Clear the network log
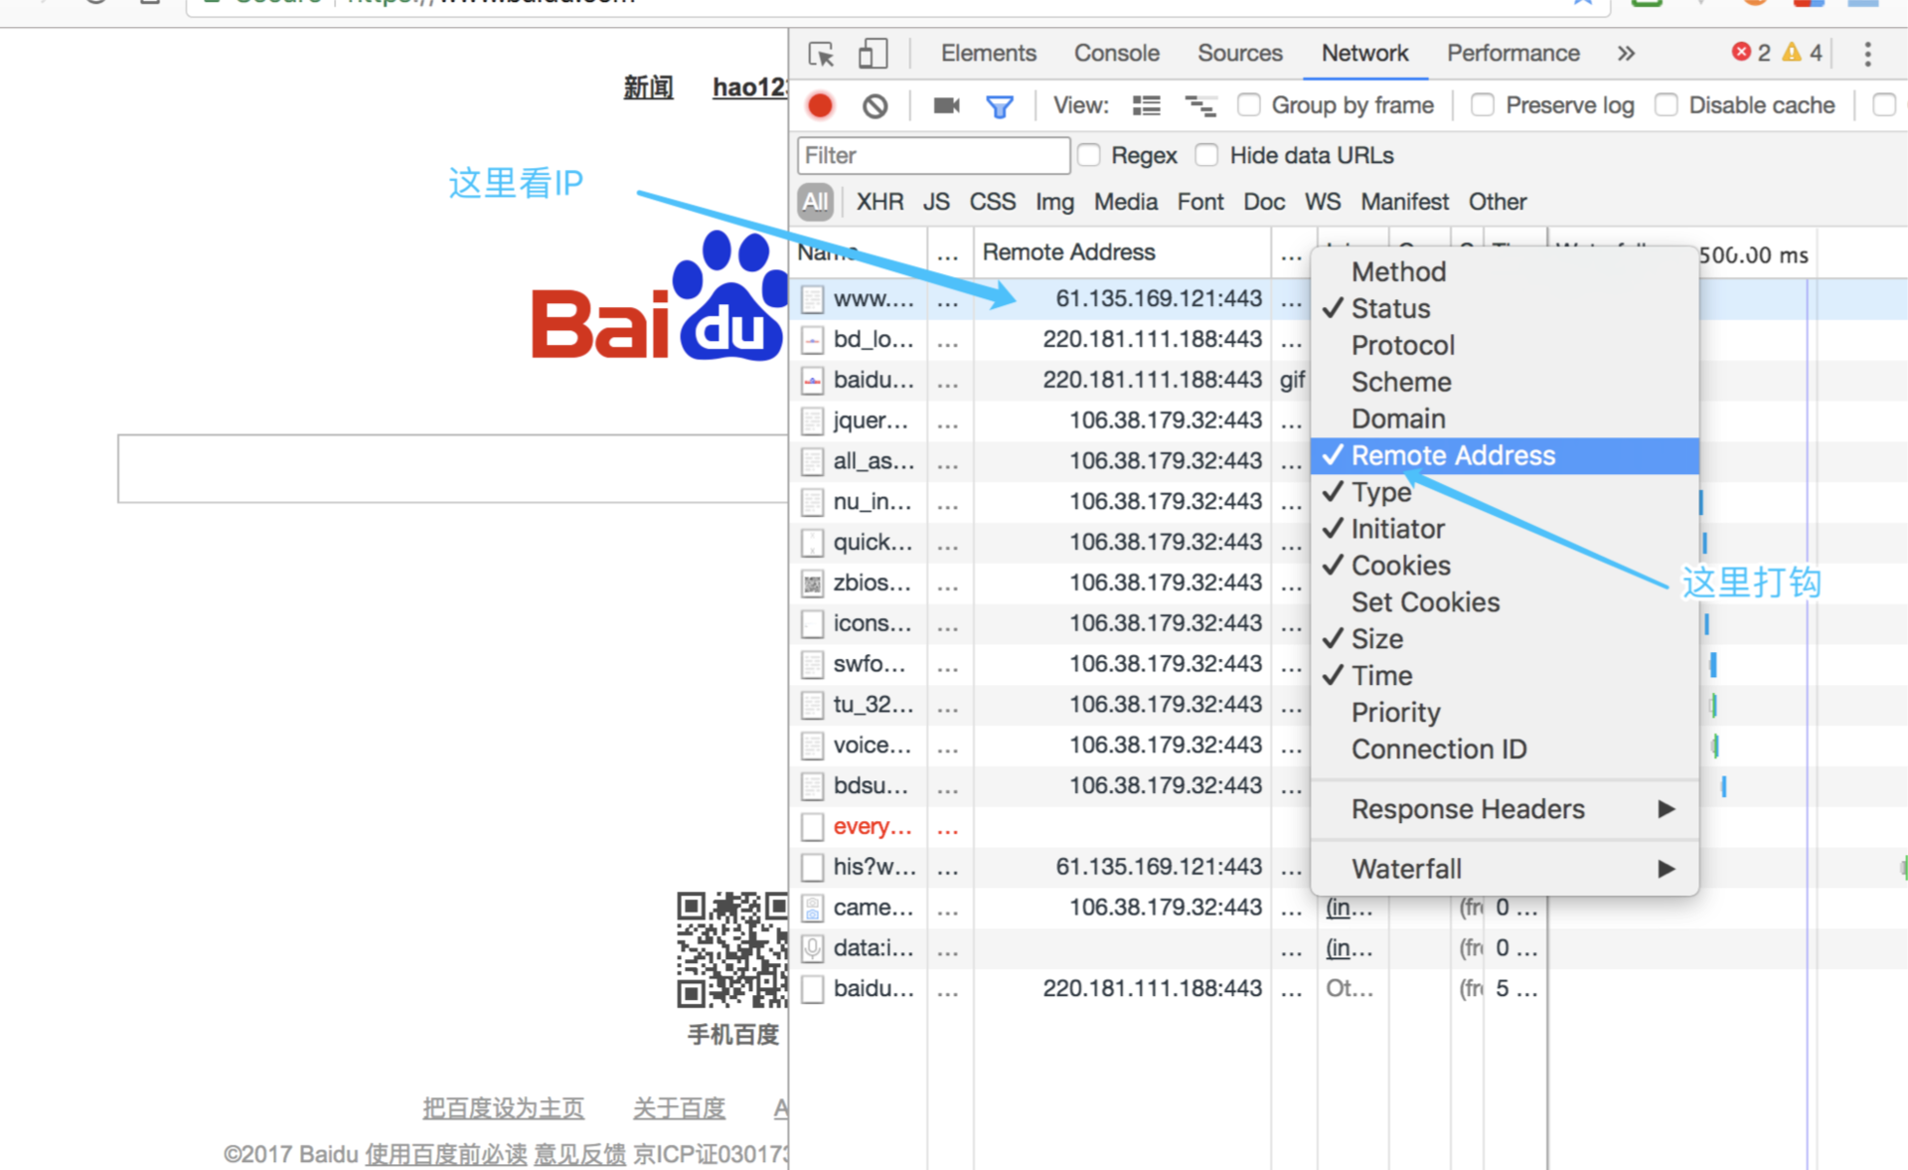 (874, 105)
